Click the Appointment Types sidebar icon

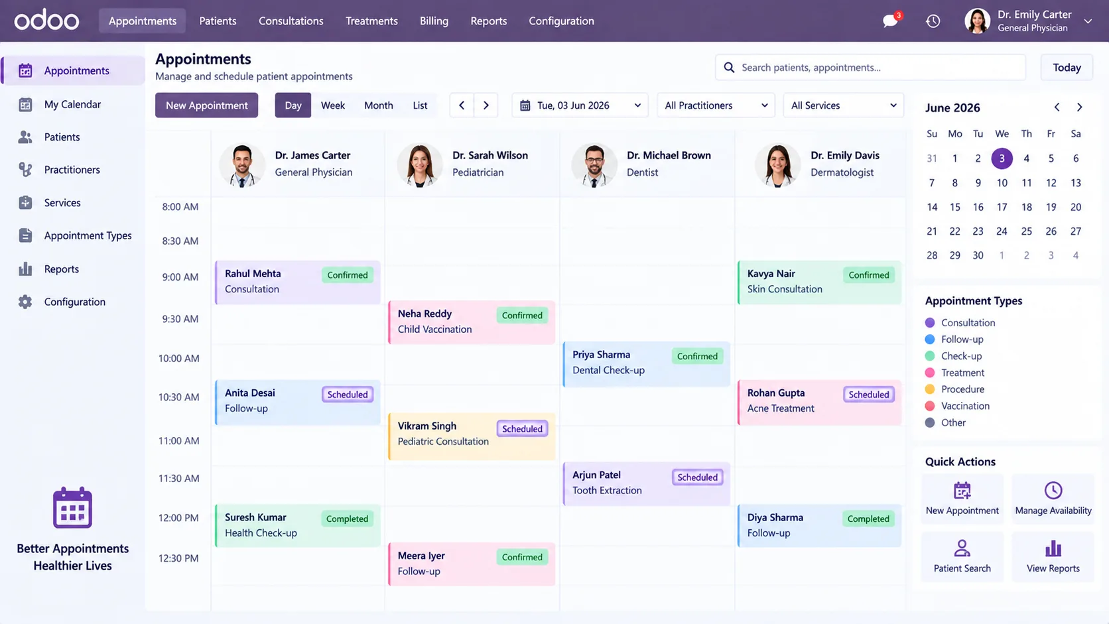[25, 235]
